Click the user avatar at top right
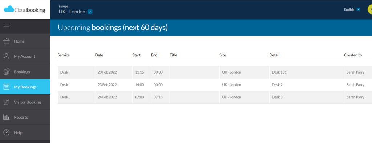Screen dimensions: 372x143 369,9
